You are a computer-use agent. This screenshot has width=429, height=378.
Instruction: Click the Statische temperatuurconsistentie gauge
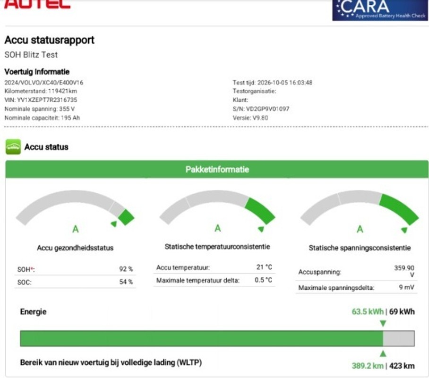tap(217, 208)
